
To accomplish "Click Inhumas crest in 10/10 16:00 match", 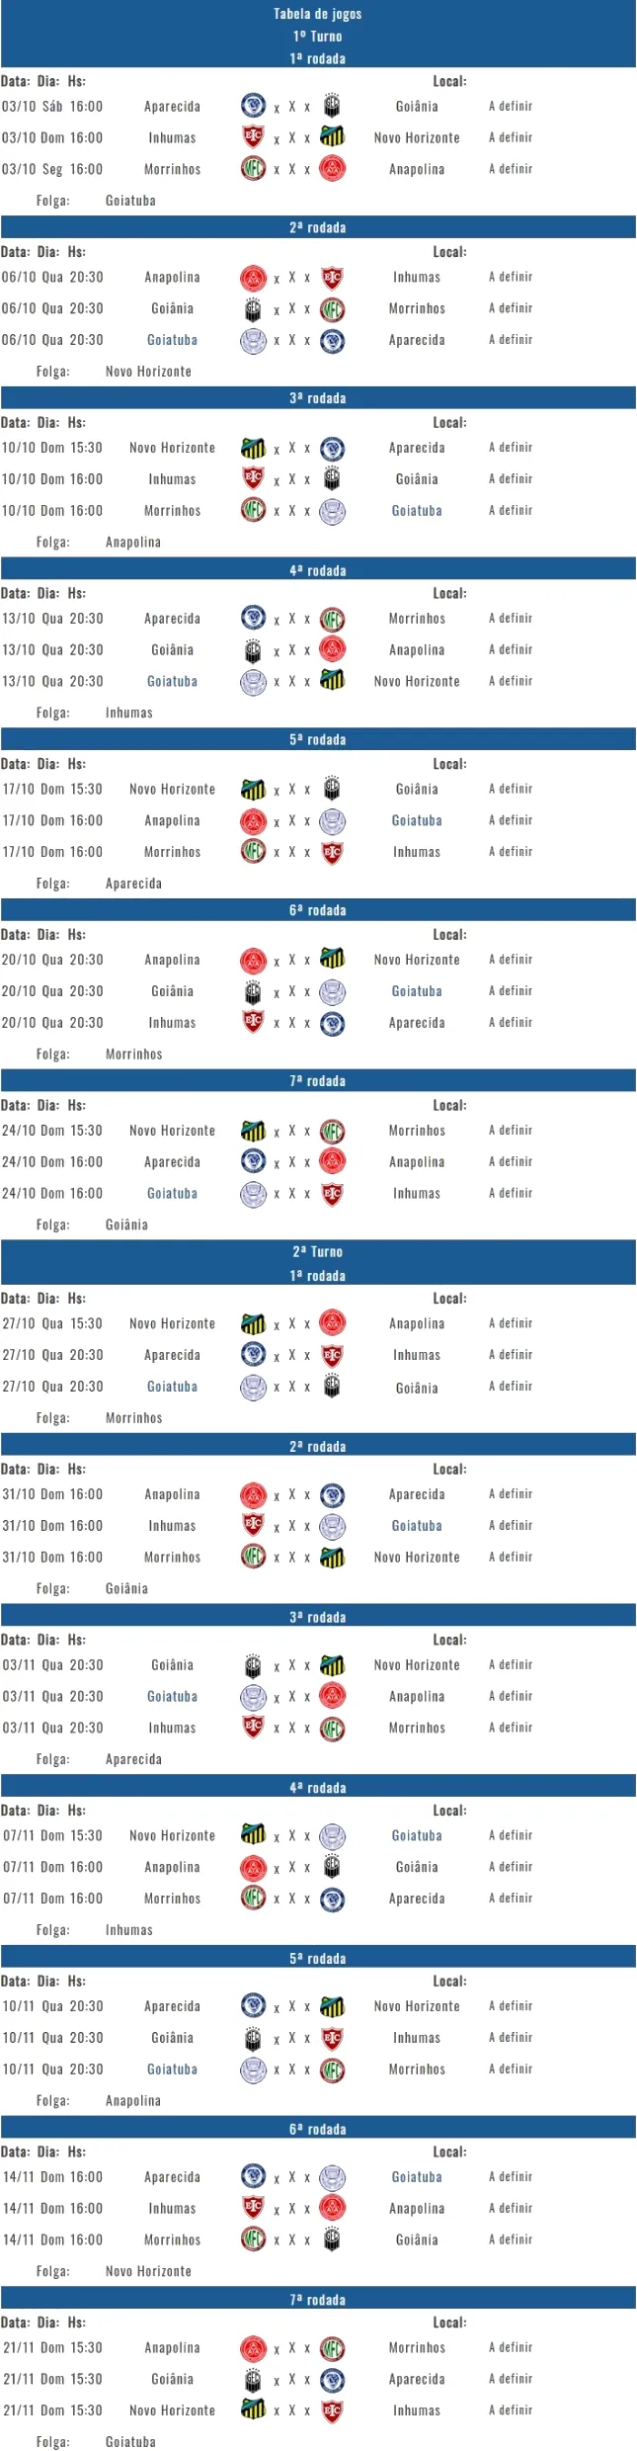I will 253,478.
